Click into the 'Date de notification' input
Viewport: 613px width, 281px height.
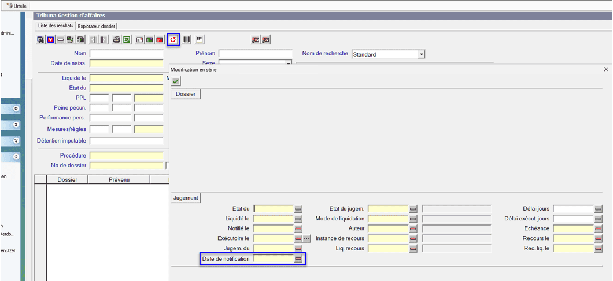[274, 258]
